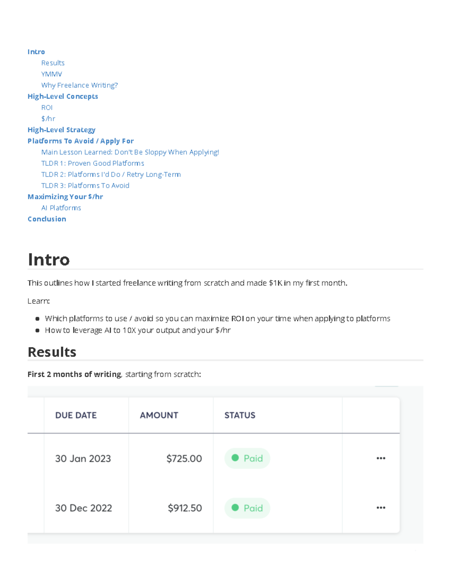Screen dimensions: 451x584
Task: Open TLDR 1: Proven Good Platforms link
Action: [93, 163]
